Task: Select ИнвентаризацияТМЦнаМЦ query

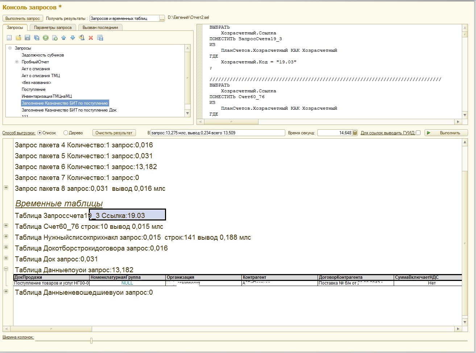Action: tap(47, 96)
